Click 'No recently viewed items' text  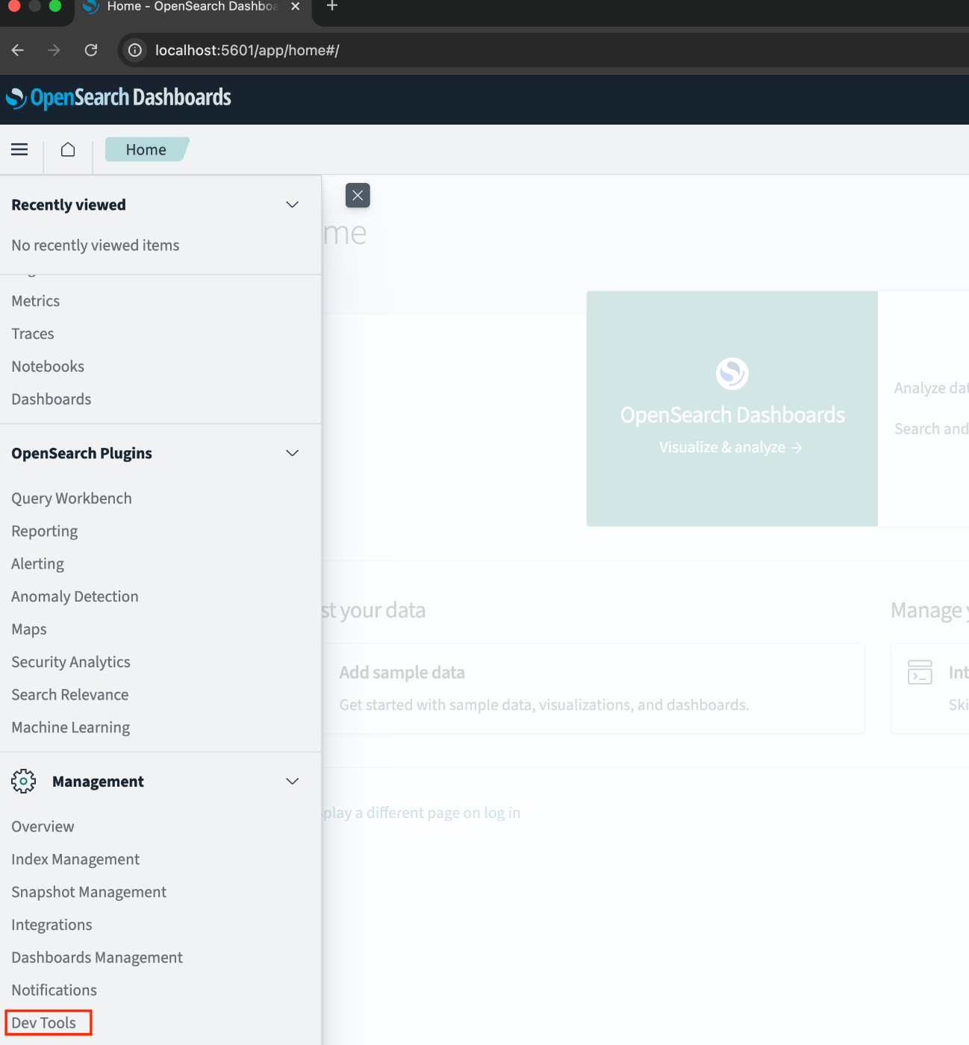96,246
